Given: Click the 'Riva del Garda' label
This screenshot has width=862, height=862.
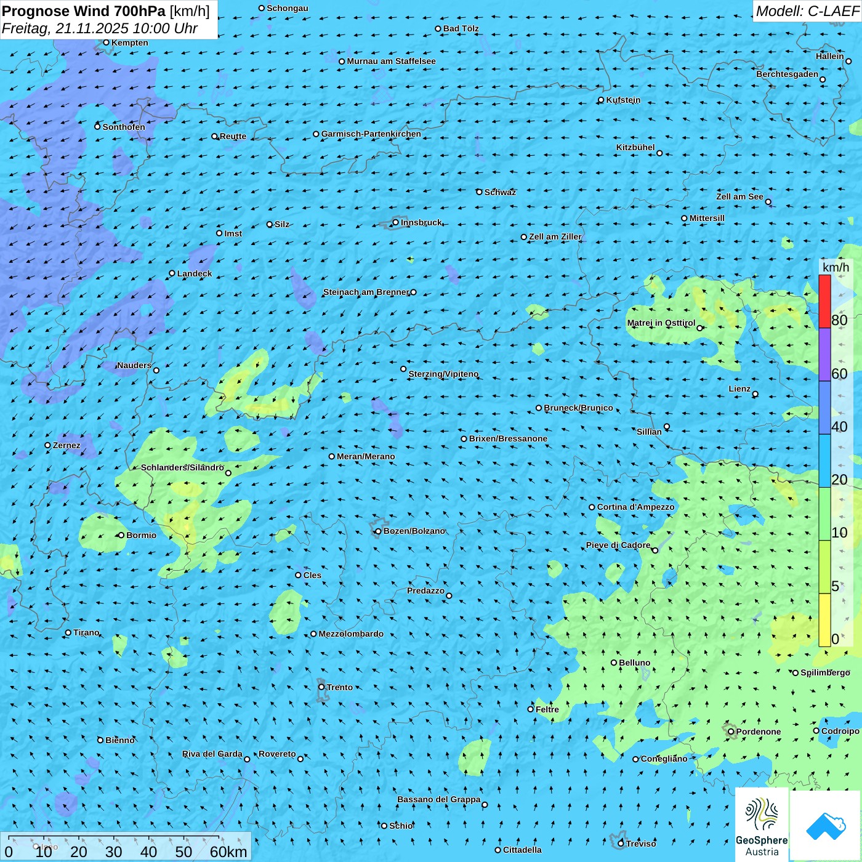Looking at the screenshot, I should (x=212, y=754).
